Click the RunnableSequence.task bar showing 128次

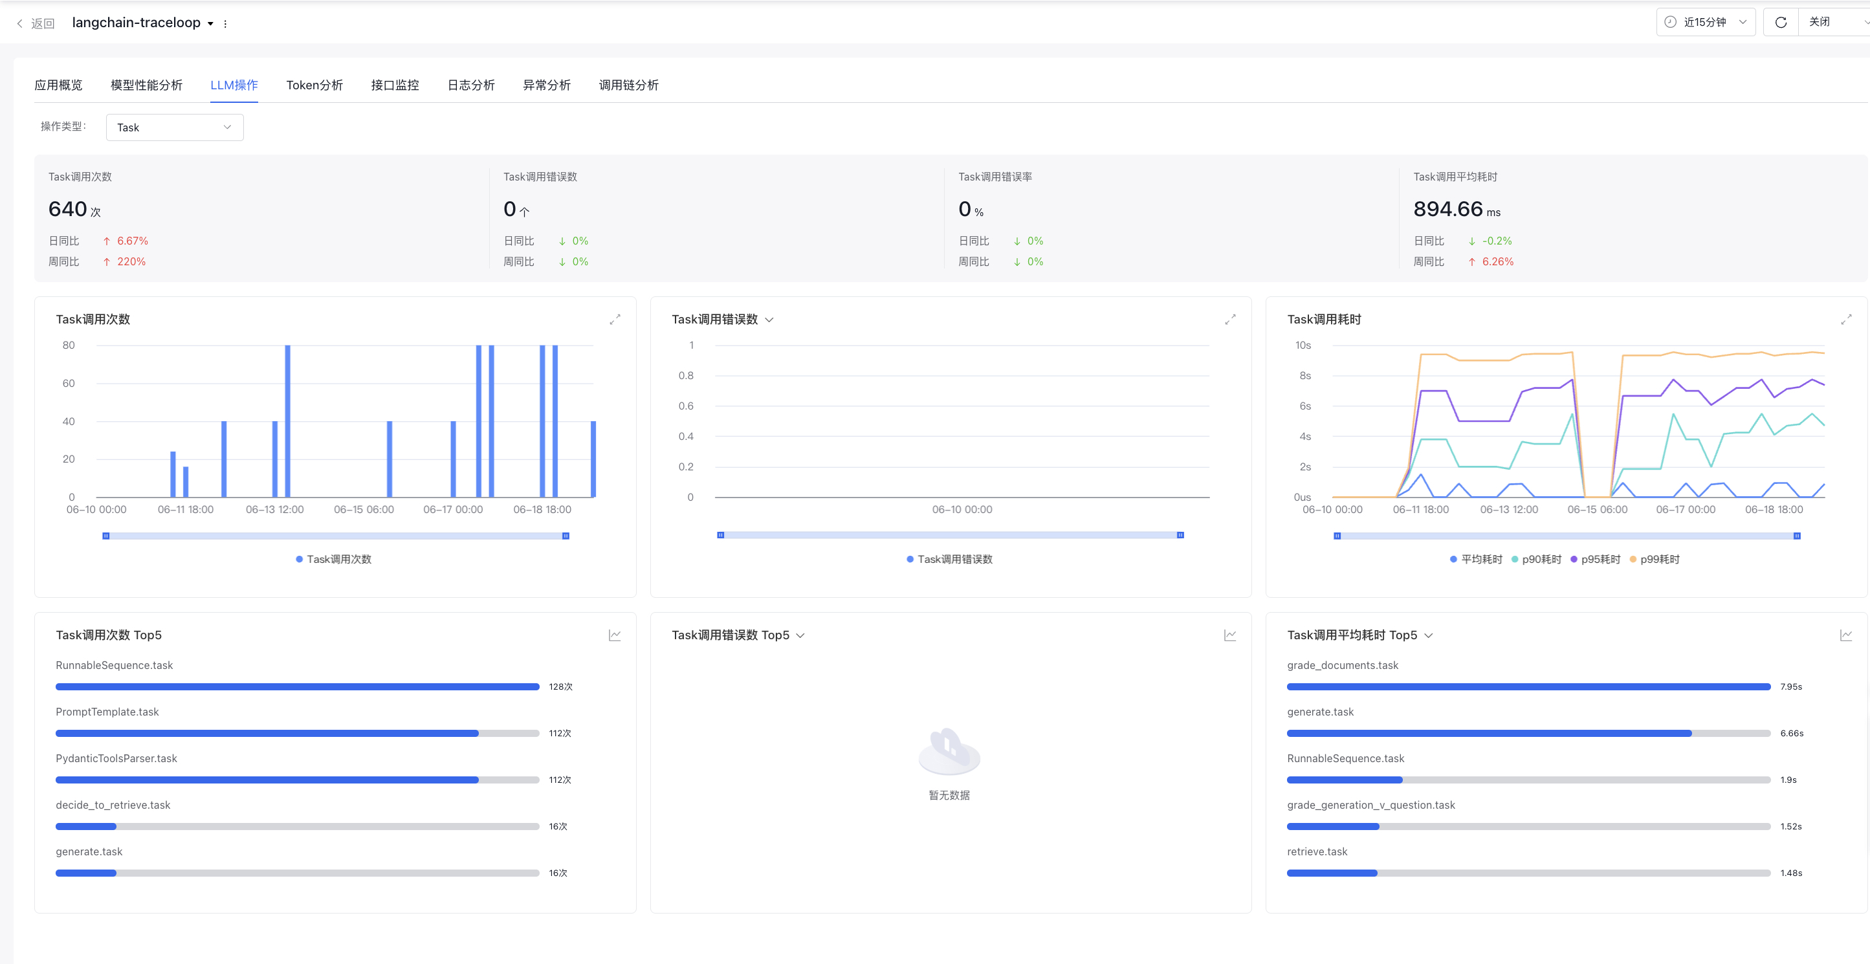click(x=298, y=686)
